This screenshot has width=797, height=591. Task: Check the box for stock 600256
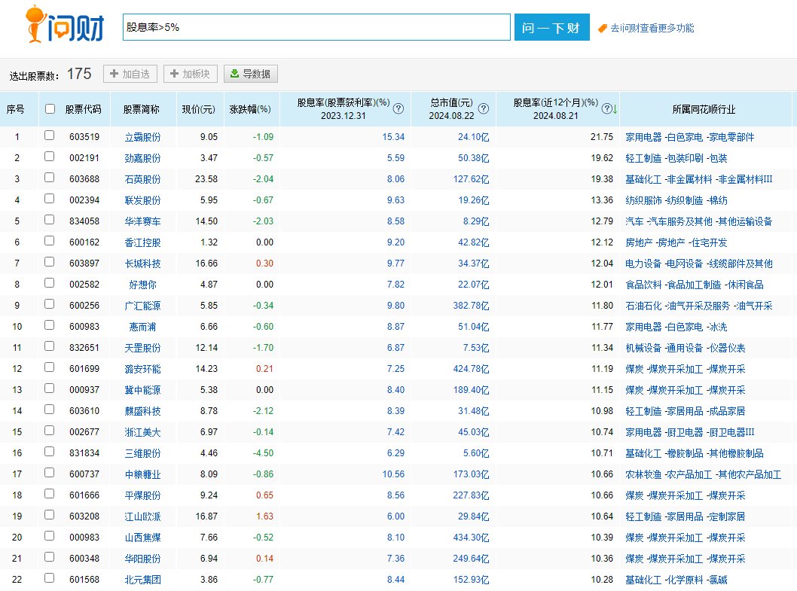coord(49,304)
